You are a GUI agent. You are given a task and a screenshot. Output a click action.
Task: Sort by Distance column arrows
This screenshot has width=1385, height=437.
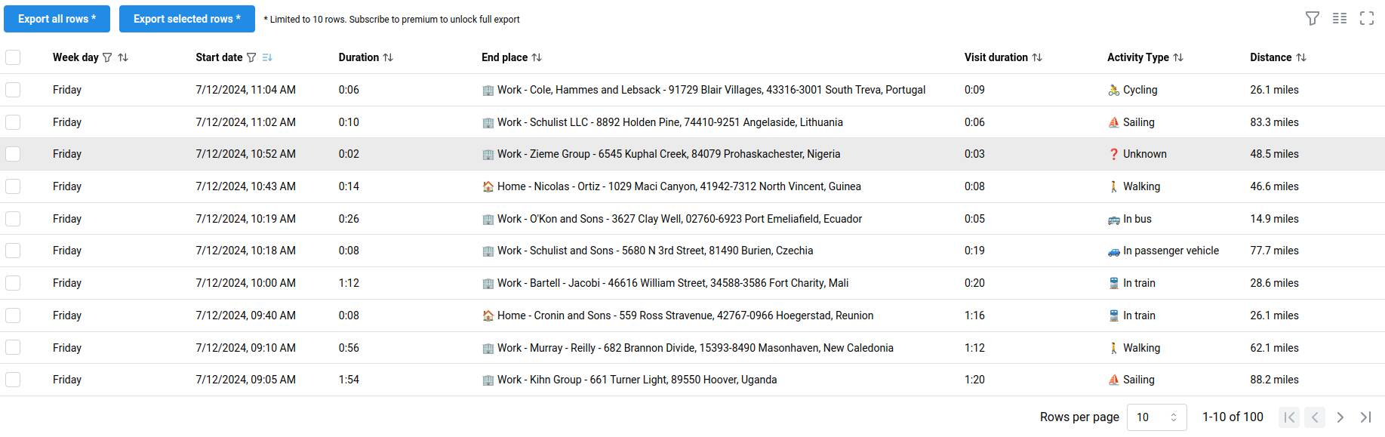[1301, 57]
